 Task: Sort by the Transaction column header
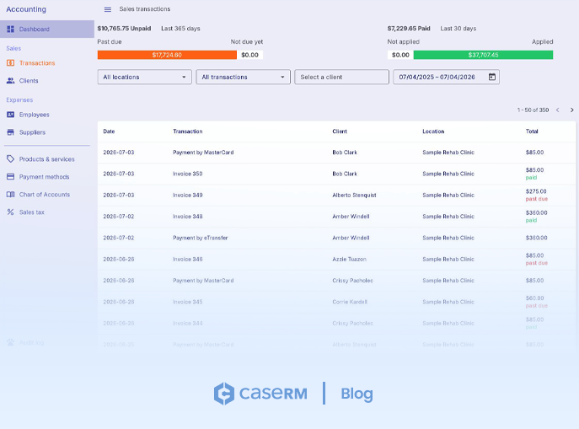[x=188, y=131]
